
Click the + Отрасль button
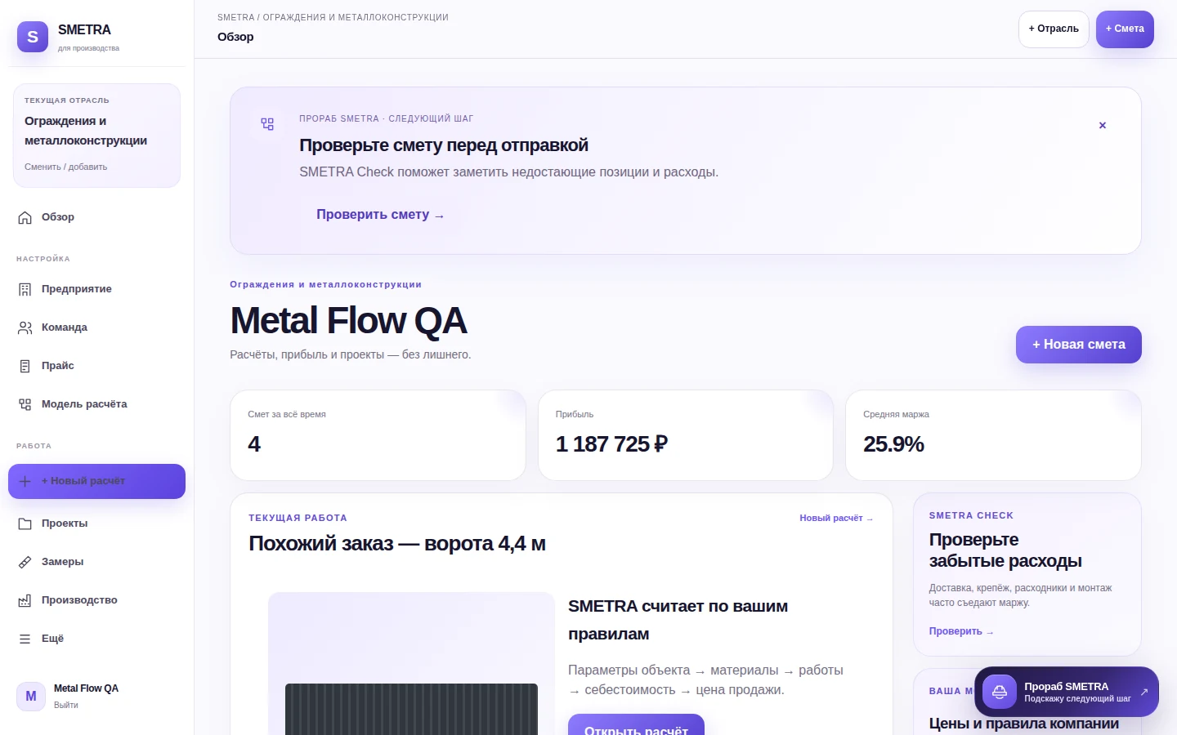1054,29
